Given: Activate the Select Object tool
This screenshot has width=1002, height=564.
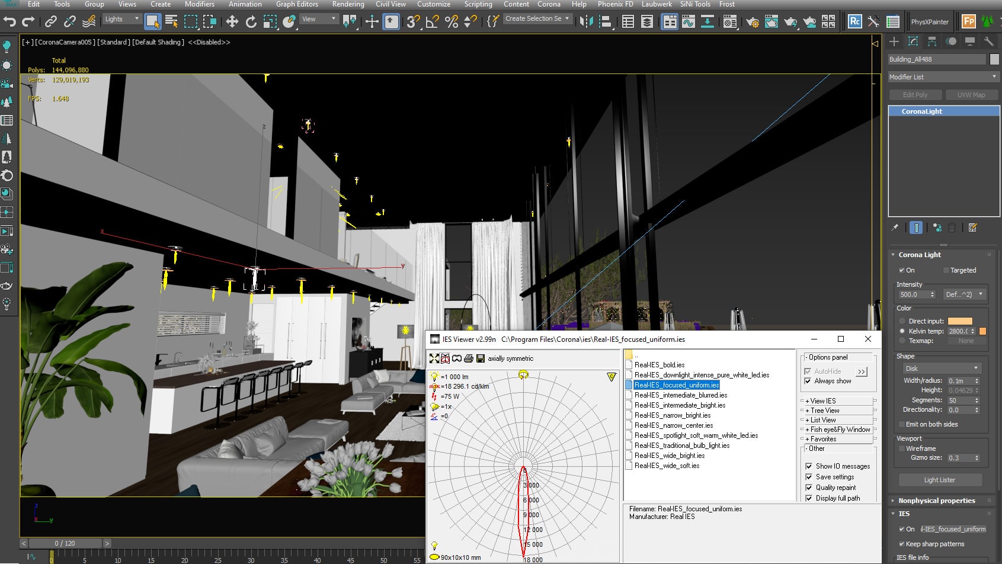Looking at the screenshot, I should click(x=152, y=22).
